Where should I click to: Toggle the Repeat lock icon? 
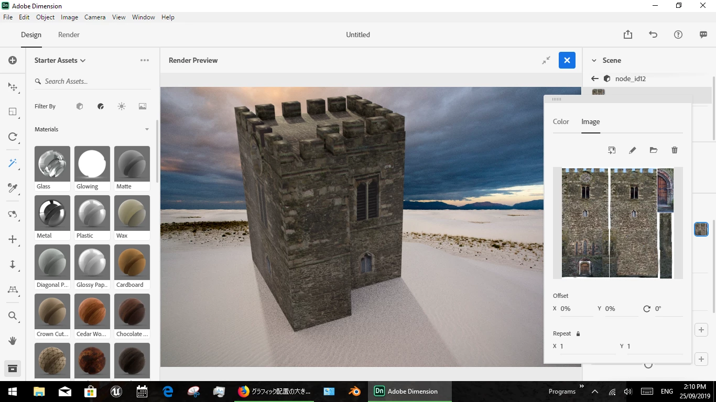pyautogui.click(x=578, y=333)
